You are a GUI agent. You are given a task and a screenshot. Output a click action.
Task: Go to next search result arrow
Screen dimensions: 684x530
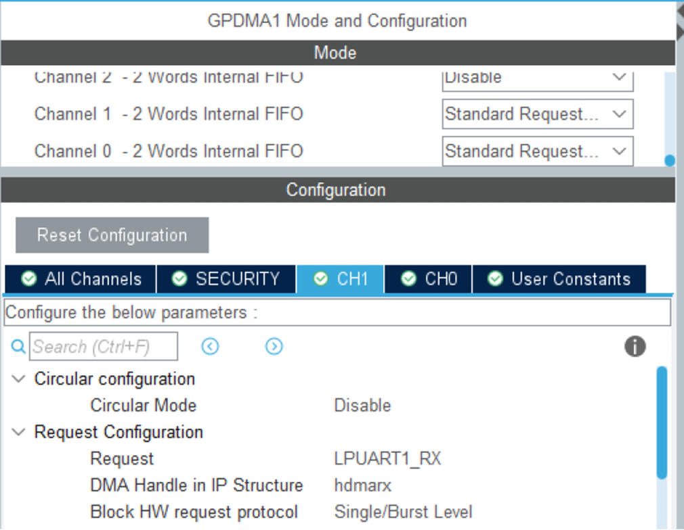(274, 347)
